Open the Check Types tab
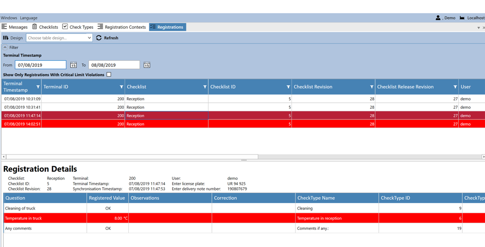 coord(78,27)
